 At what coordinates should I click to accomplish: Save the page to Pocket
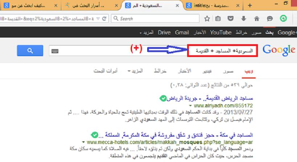(x=230, y=18)
